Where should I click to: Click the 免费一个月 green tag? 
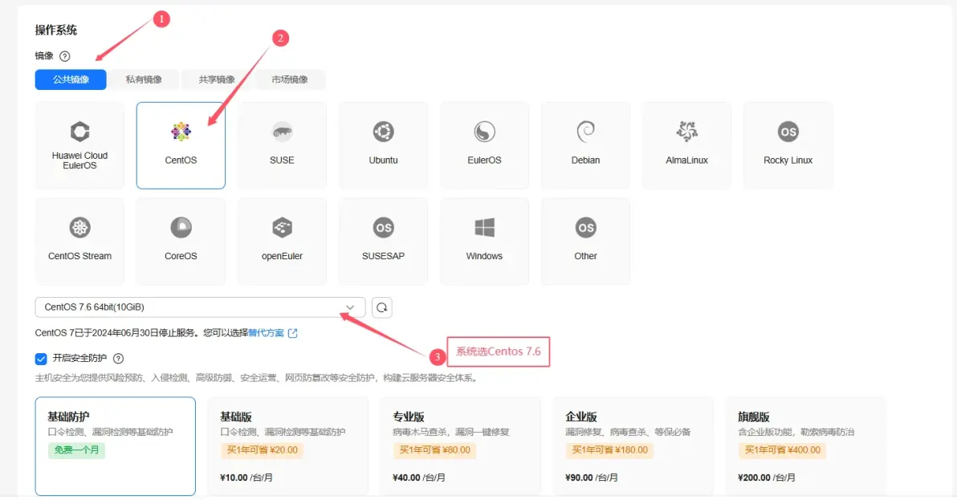(77, 450)
